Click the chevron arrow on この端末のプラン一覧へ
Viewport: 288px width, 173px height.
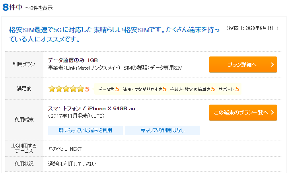coord(272,113)
